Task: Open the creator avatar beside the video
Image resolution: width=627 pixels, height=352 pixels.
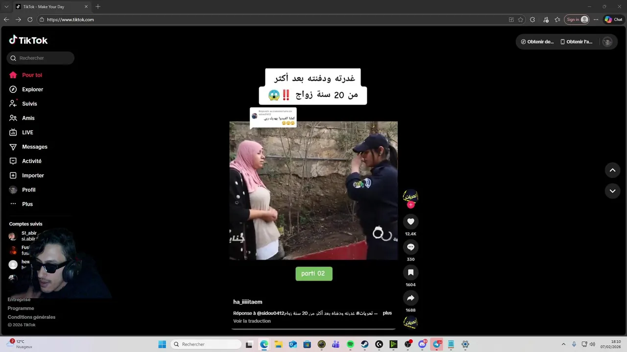Action: tap(410, 196)
